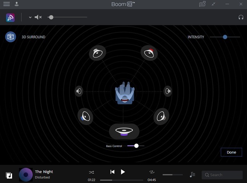Toggle the side-right small speaker

tap(168, 91)
